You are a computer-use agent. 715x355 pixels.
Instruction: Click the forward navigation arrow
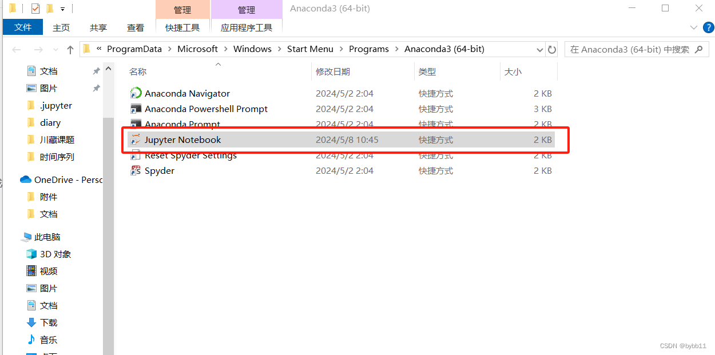click(38, 50)
